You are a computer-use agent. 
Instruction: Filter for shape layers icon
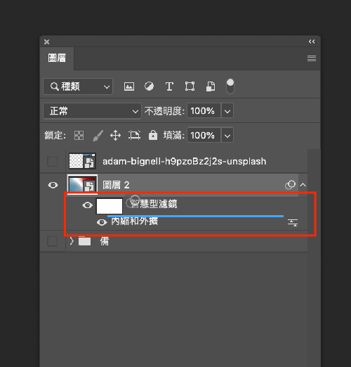point(190,86)
